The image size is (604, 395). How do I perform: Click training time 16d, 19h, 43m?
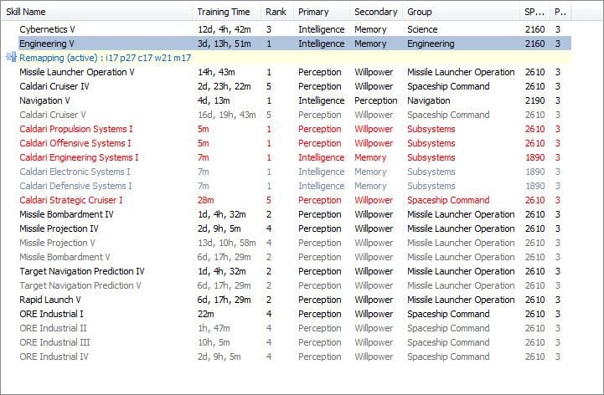click(226, 115)
